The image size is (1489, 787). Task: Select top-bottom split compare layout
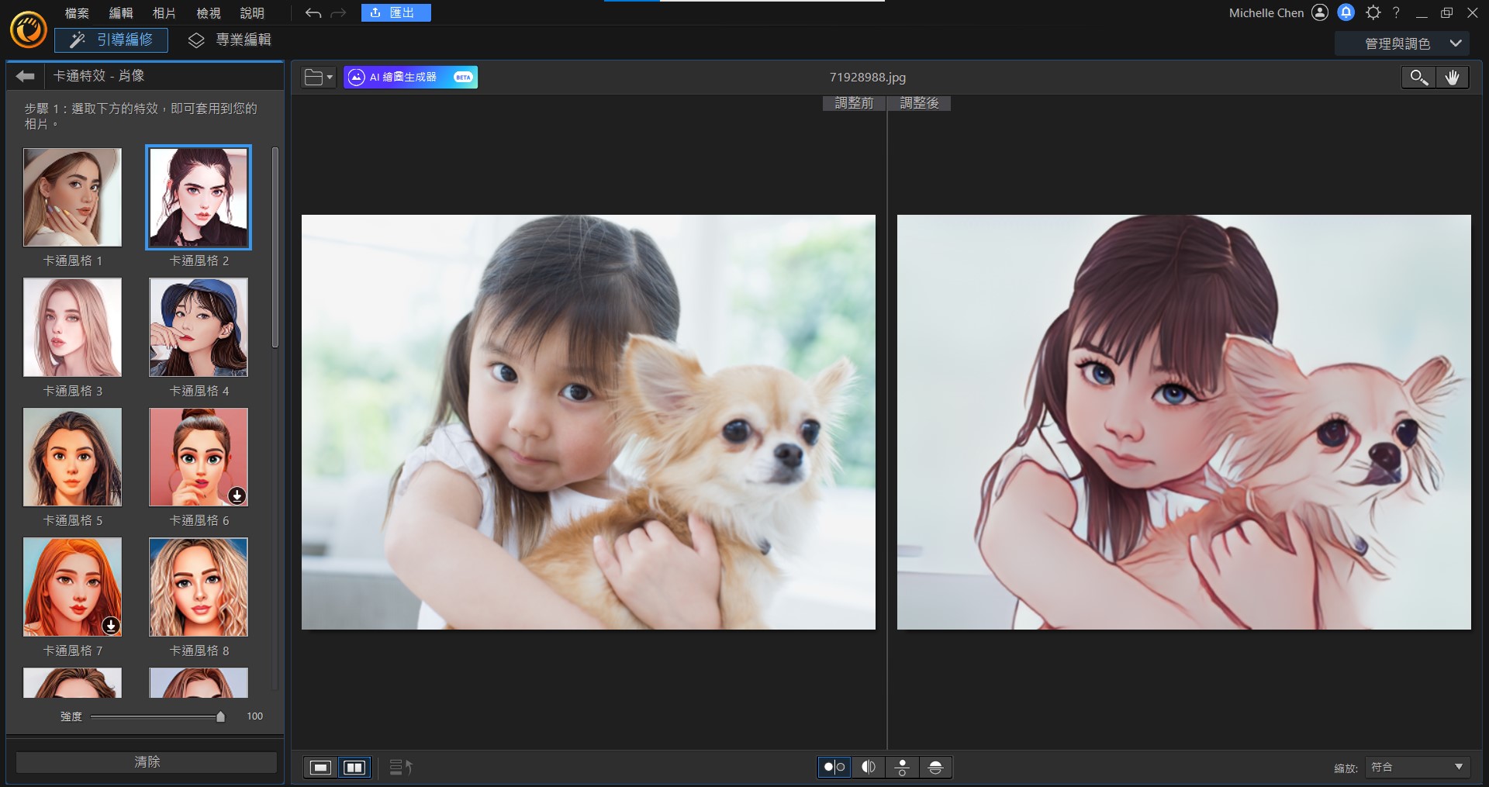[x=935, y=767]
